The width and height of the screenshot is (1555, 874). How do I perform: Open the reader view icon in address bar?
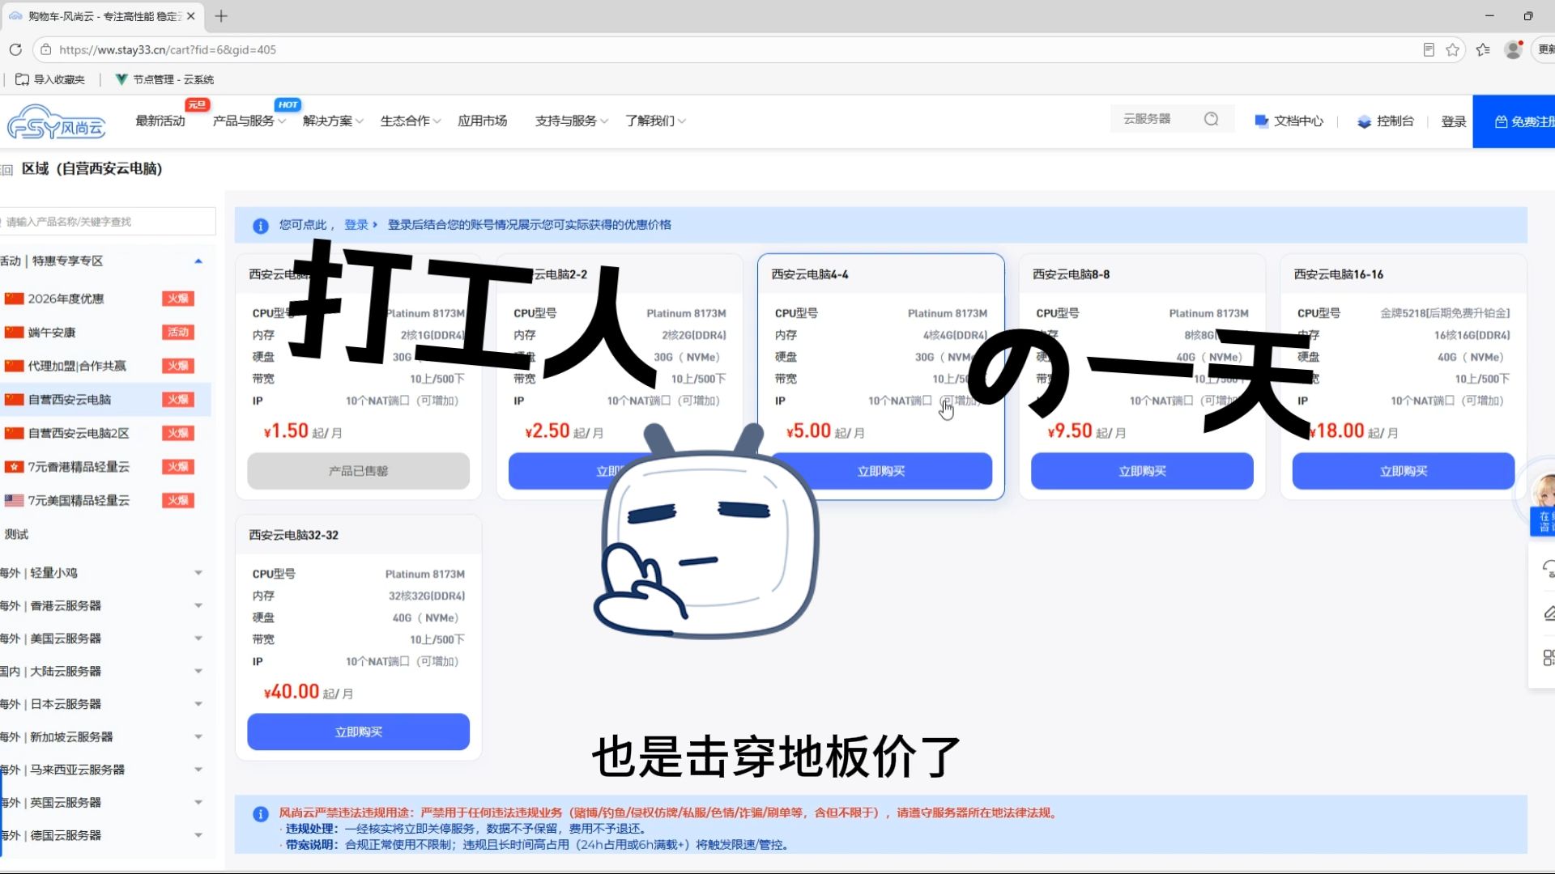(x=1429, y=49)
